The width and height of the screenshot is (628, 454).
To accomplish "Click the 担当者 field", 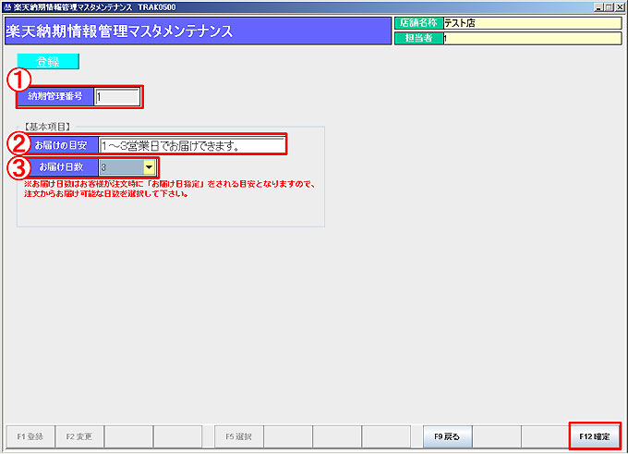I will coord(532,38).
